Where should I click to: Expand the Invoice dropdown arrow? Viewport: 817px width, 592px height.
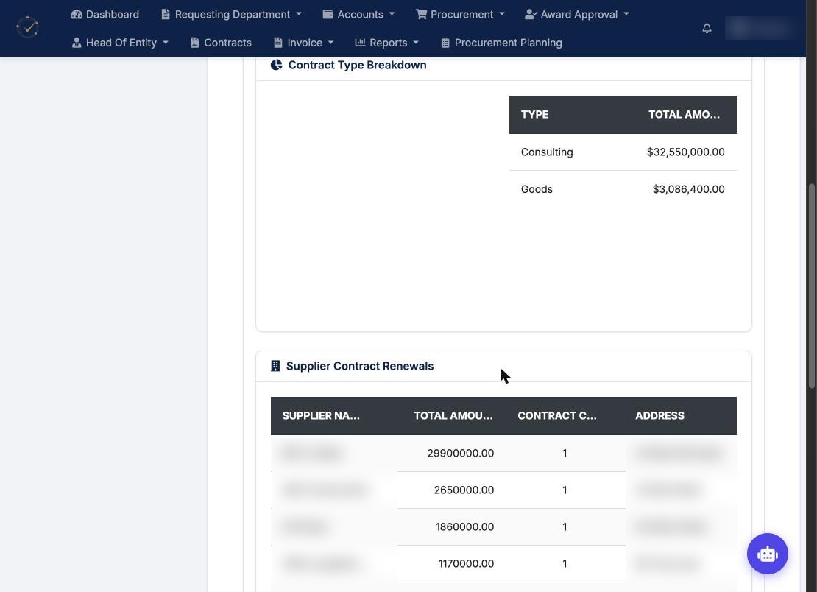tap(331, 42)
